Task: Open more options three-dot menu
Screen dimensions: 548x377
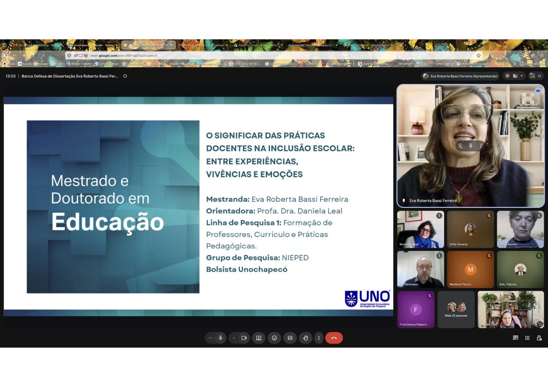Action: click(319, 338)
